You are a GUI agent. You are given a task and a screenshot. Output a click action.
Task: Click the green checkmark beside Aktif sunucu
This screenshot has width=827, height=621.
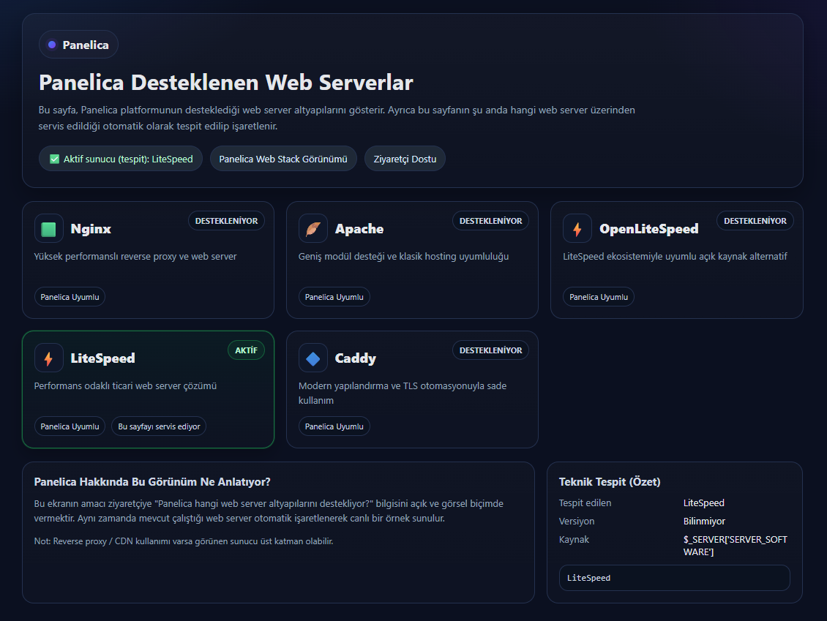coord(54,159)
